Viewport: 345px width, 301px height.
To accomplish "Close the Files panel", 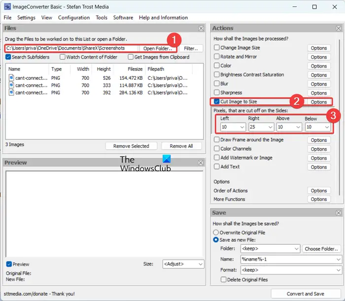I will (x=201, y=28).
